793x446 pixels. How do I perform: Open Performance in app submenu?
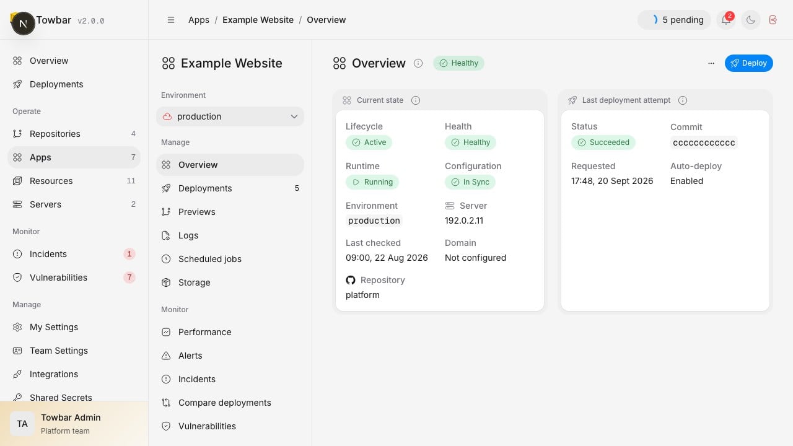(230, 332)
